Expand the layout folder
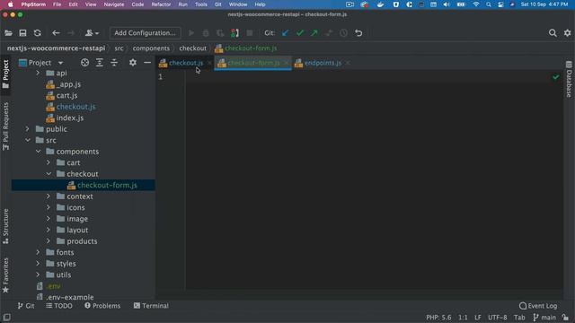Screen dimensions: 575x323 click(x=49, y=230)
